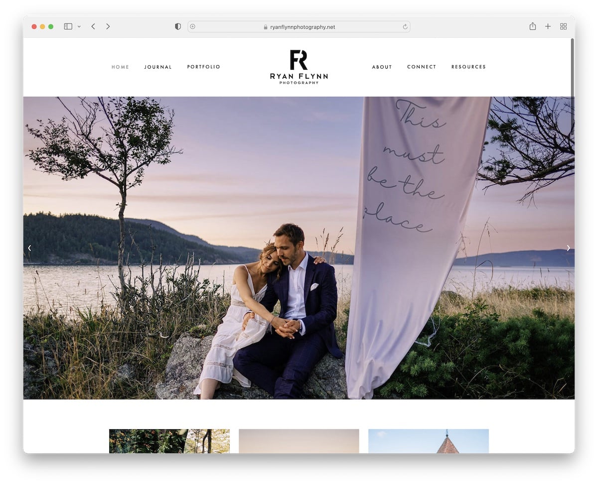Viewport: 598px width, 484px height.
Task: Show tab overview with the grid icon
Action: 563,26
